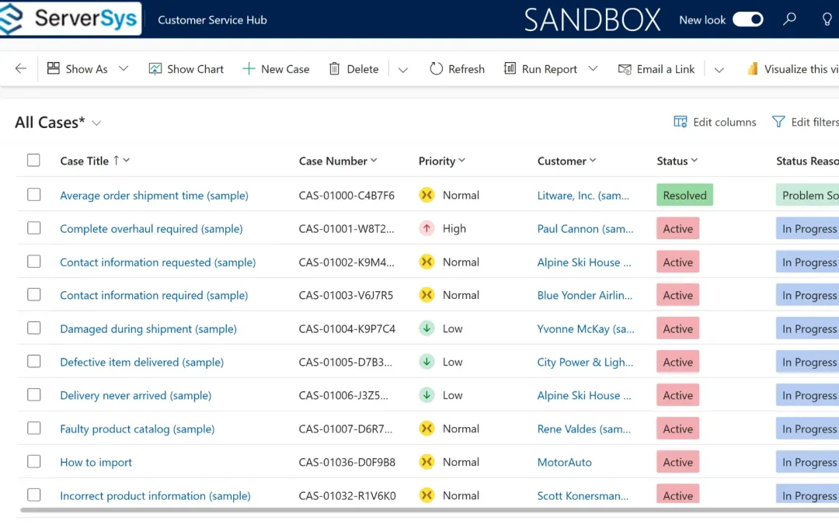Open the Delete options chevron

403,70
